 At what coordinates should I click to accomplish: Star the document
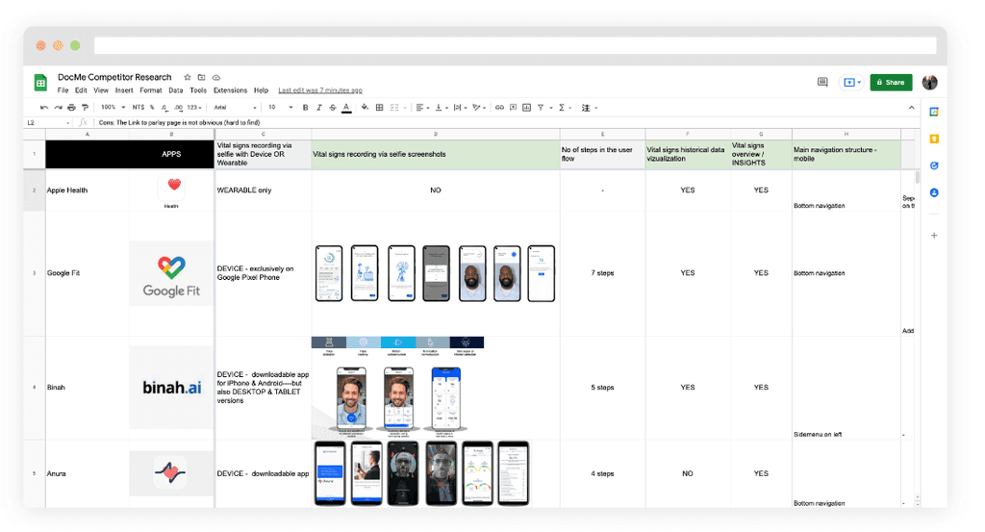pyautogui.click(x=188, y=77)
